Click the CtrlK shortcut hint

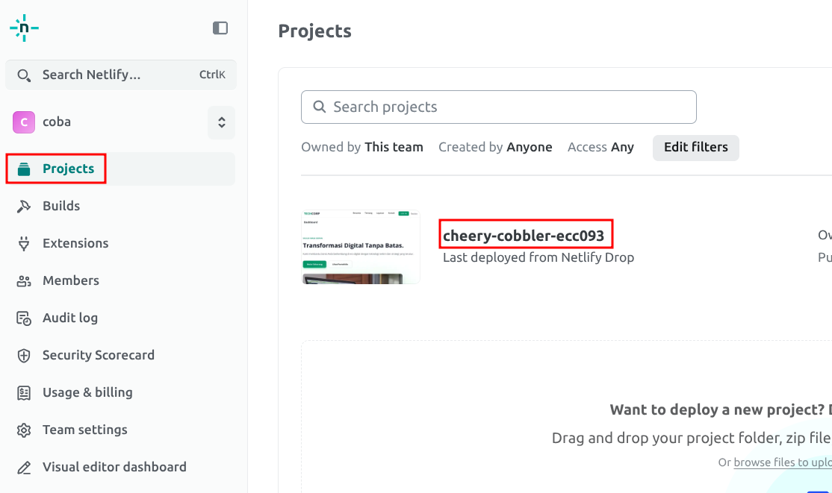pyautogui.click(x=212, y=75)
